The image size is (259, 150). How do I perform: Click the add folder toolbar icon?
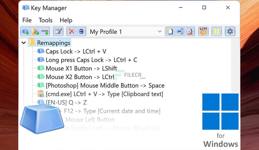(35, 31)
